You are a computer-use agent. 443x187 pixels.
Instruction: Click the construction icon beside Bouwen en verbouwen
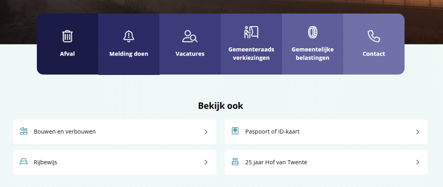pyautogui.click(x=24, y=131)
